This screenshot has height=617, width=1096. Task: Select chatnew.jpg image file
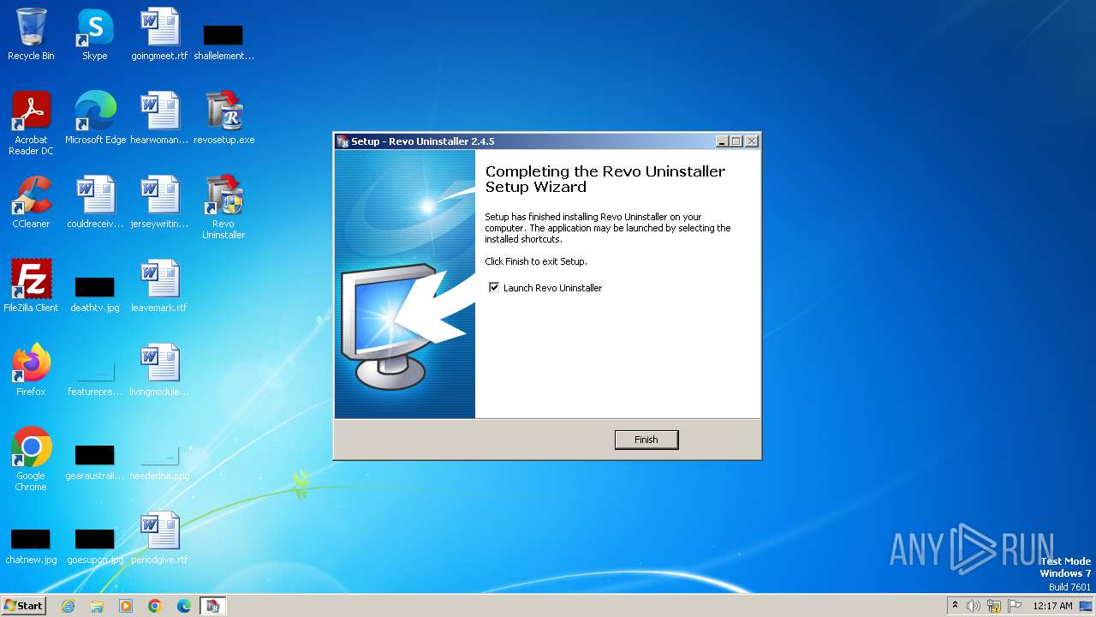(x=31, y=546)
